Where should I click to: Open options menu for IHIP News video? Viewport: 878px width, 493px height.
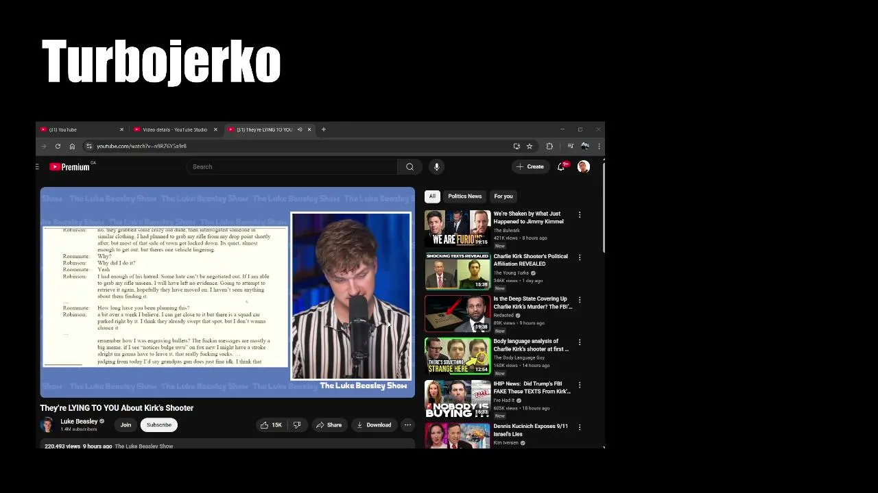click(x=580, y=385)
